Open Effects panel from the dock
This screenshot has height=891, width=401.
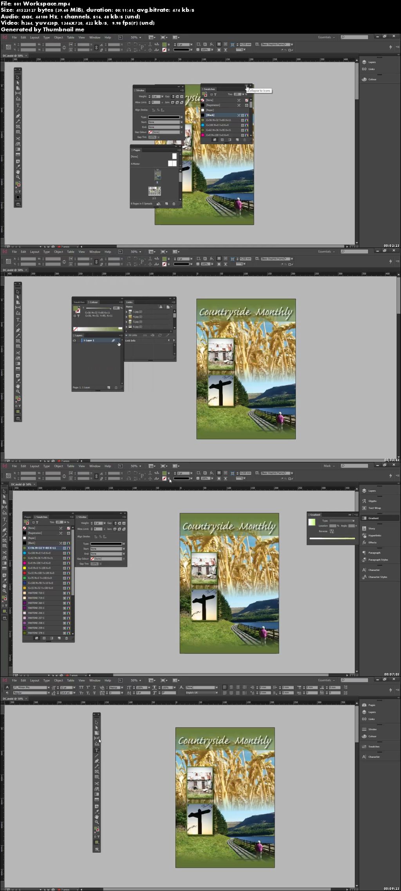coord(372,542)
